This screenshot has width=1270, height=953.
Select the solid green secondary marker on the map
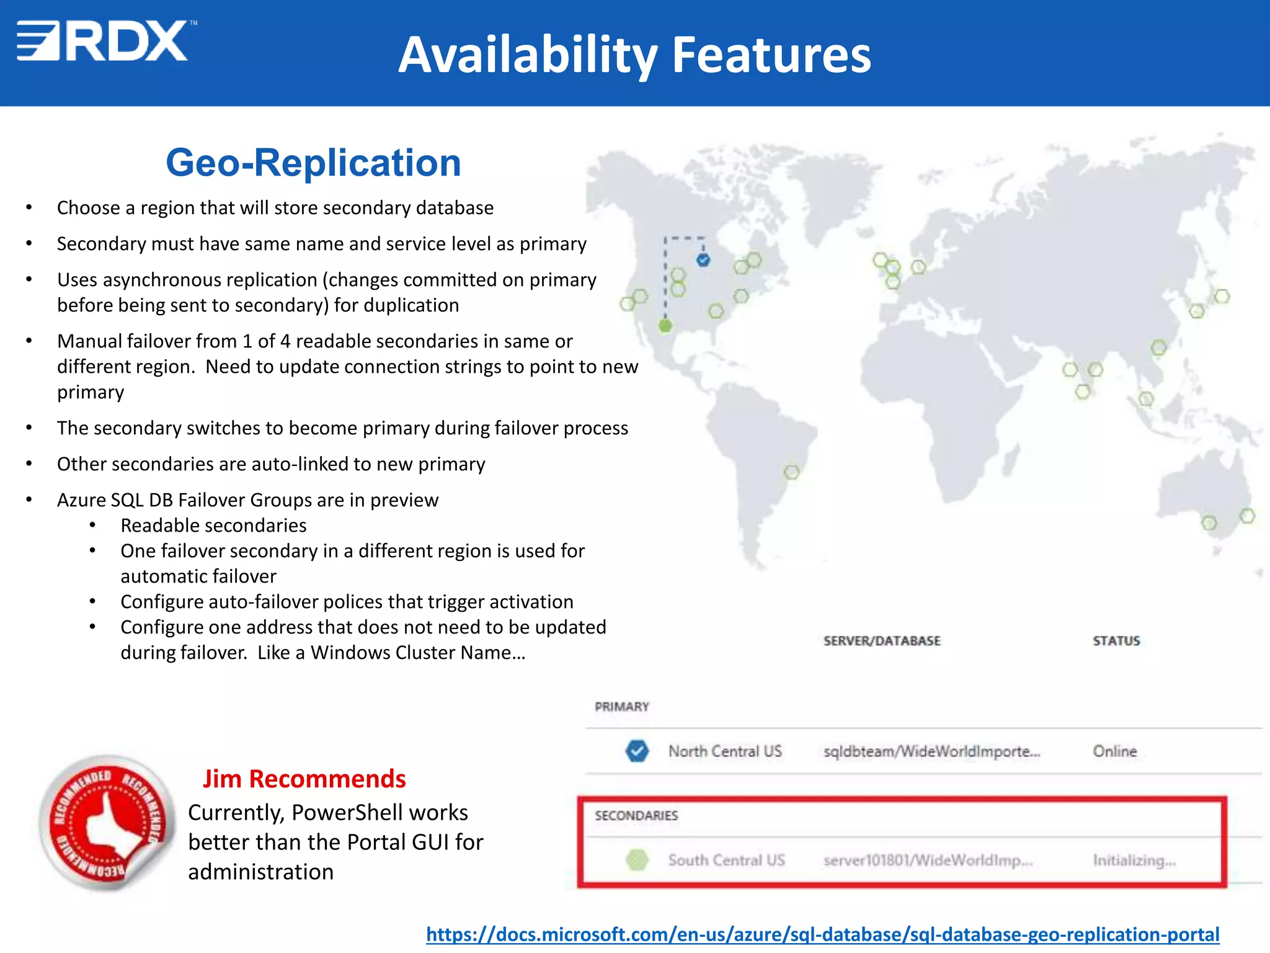665,325
